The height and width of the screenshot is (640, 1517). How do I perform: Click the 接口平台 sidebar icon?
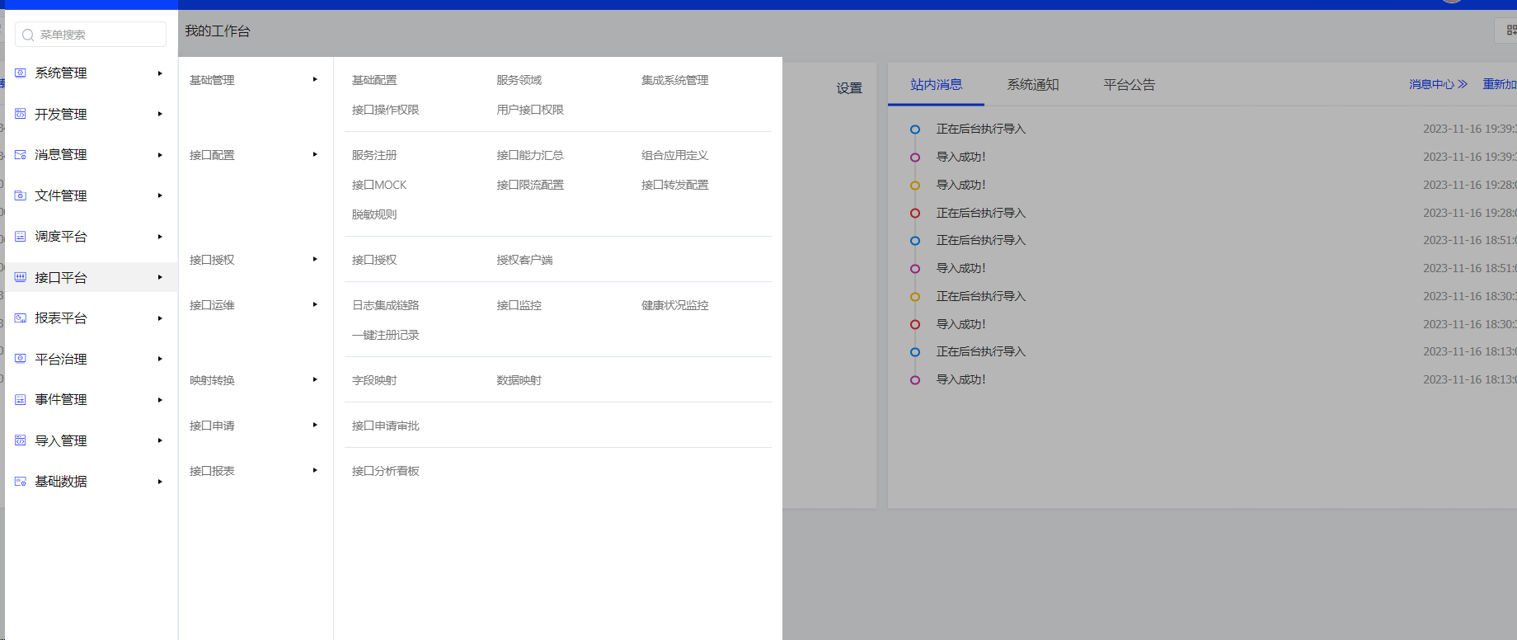[x=21, y=277]
